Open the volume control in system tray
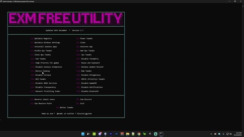Image resolution: width=244 pixels, height=137 pixels. (231, 134)
